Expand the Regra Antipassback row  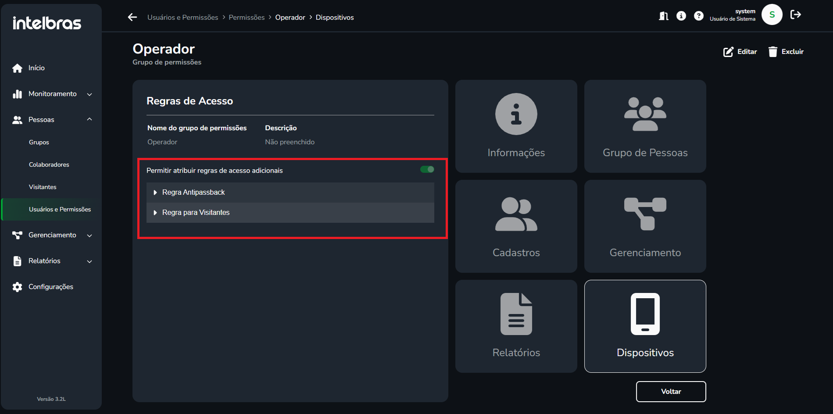tap(193, 193)
